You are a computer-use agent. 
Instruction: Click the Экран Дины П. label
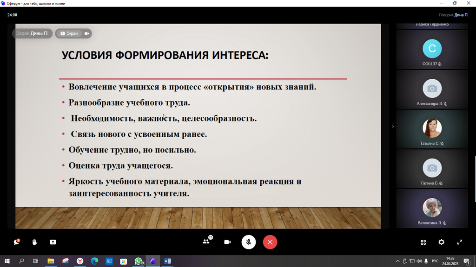coord(32,33)
